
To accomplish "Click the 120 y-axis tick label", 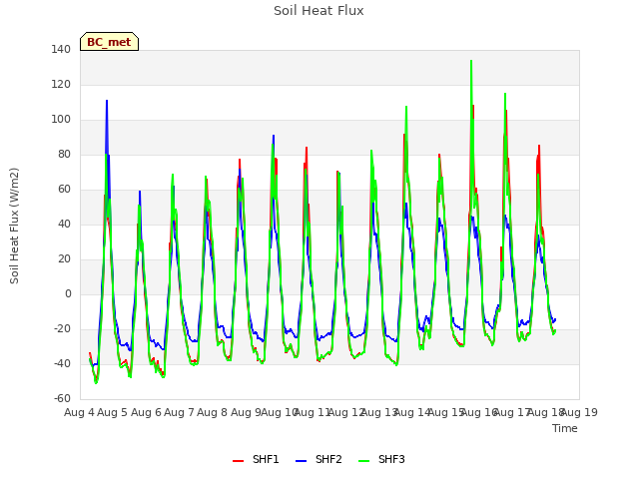I will point(61,84).
